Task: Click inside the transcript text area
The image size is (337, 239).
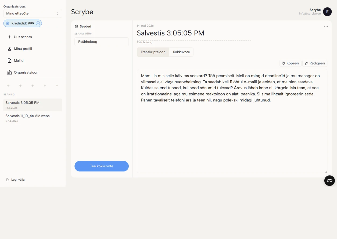Action: 232,121
